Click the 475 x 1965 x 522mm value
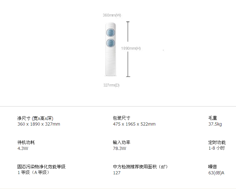This screenshot has width=236, height=189. click(134, 124)
